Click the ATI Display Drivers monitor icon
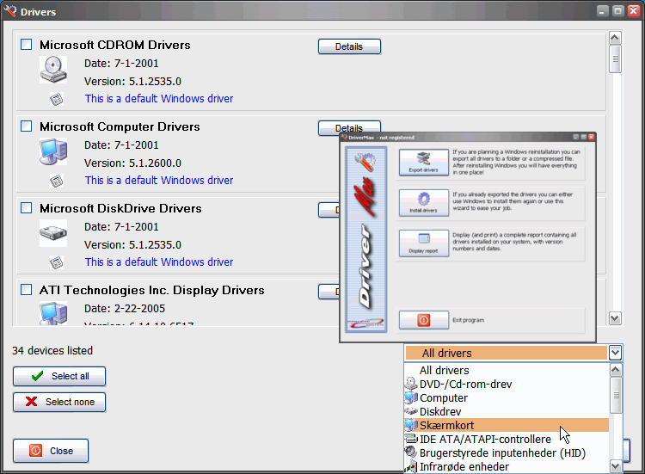 click(x=53, y=313)
